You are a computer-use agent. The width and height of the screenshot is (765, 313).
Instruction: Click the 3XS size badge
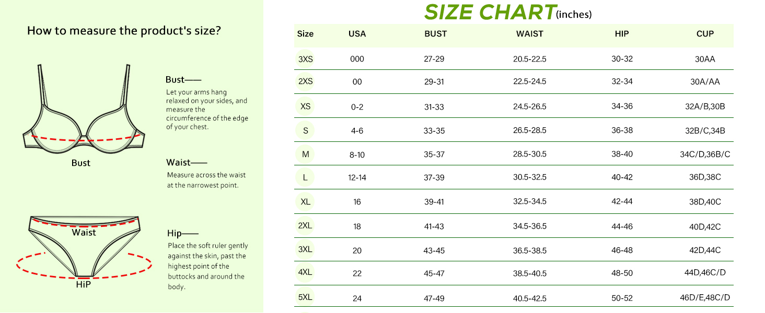click(306, 59)
